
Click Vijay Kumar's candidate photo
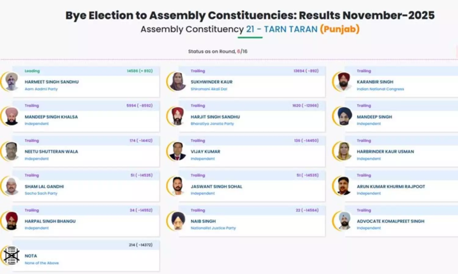tap(178, 151)
